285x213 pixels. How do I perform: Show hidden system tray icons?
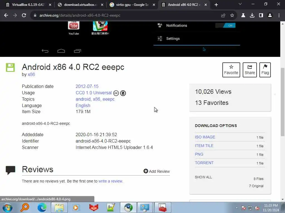click(x=237, y=208)
